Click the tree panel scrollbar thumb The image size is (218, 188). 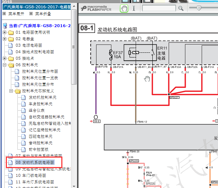74,47
